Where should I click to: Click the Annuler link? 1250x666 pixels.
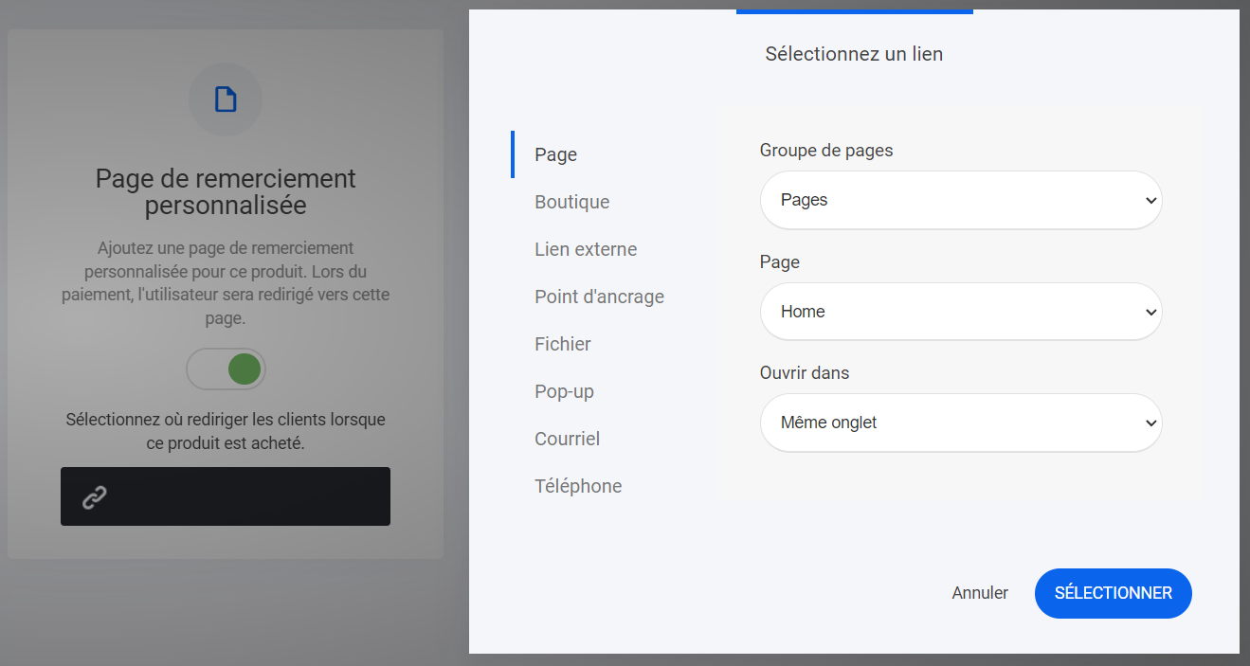coord(980,593)
